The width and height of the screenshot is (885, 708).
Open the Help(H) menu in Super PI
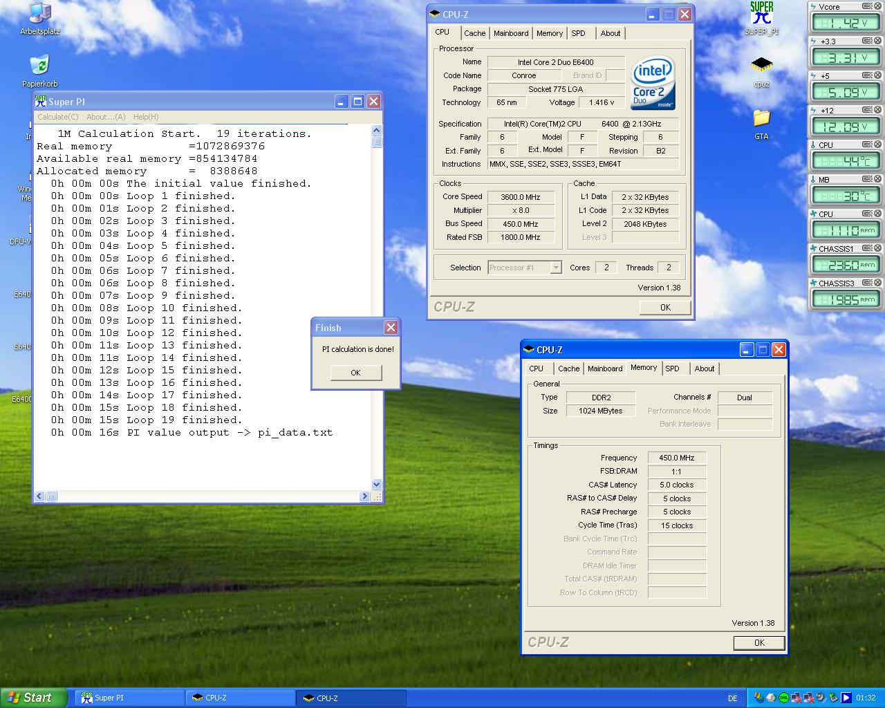[x=146, y=117]
